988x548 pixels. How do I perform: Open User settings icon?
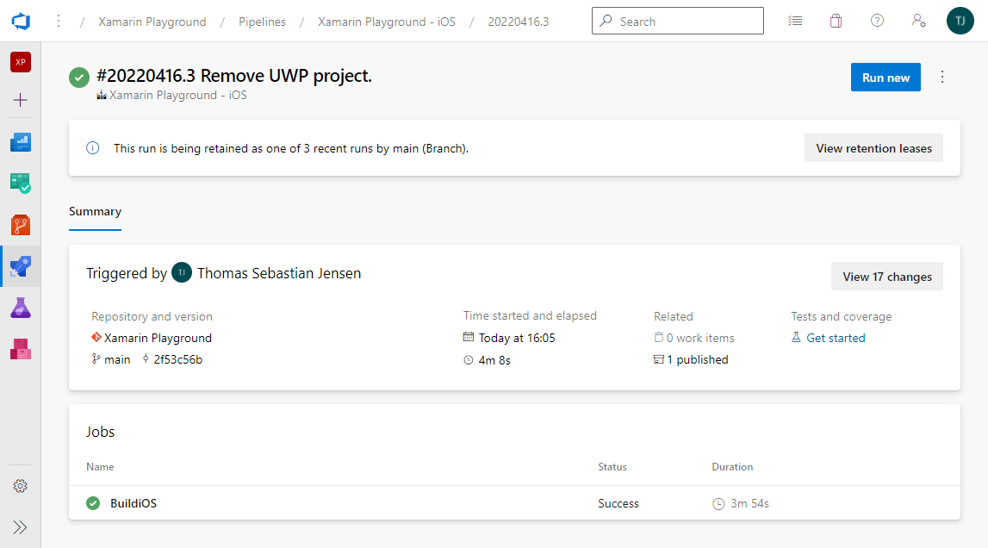pos(919,21)
